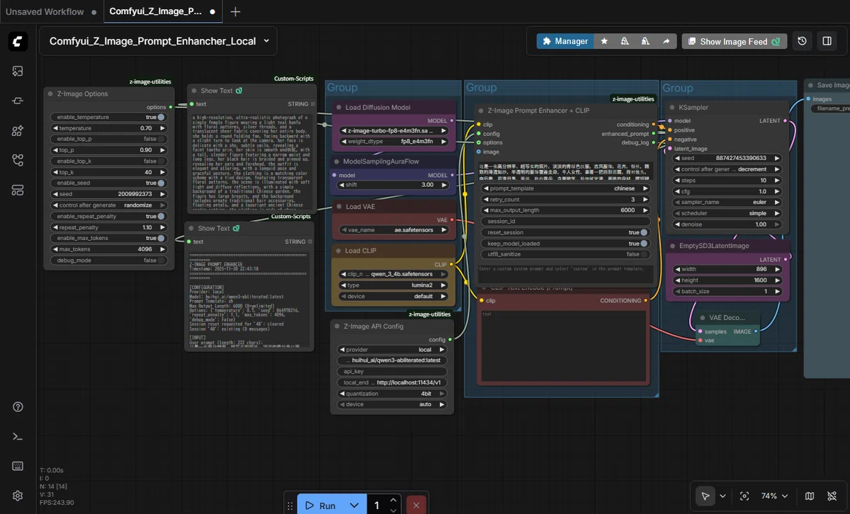Open the control after generate randomize option
850x514 pixels.
(110, 205)
